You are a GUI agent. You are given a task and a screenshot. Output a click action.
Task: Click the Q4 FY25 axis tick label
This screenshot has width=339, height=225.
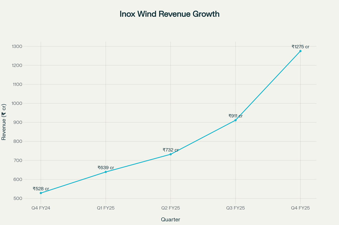(x=300, y=208)
